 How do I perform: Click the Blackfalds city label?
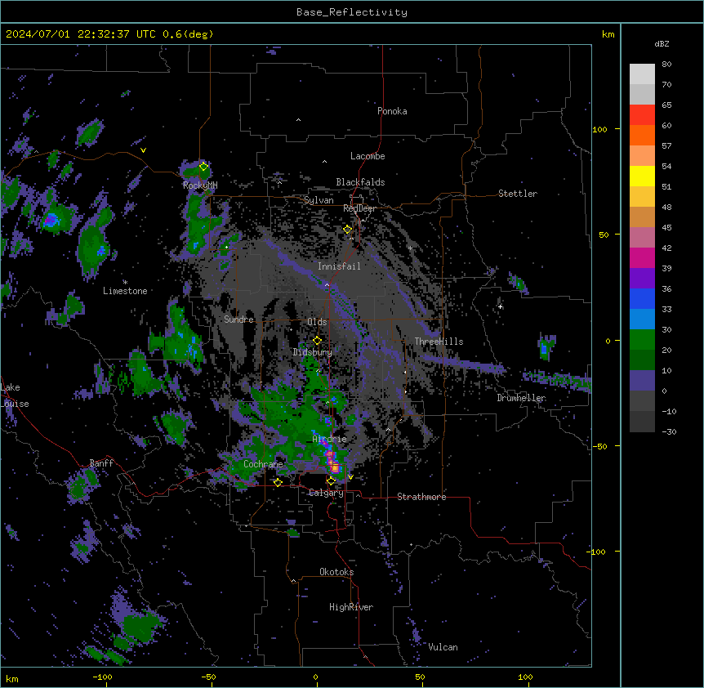tap(360, 182)
